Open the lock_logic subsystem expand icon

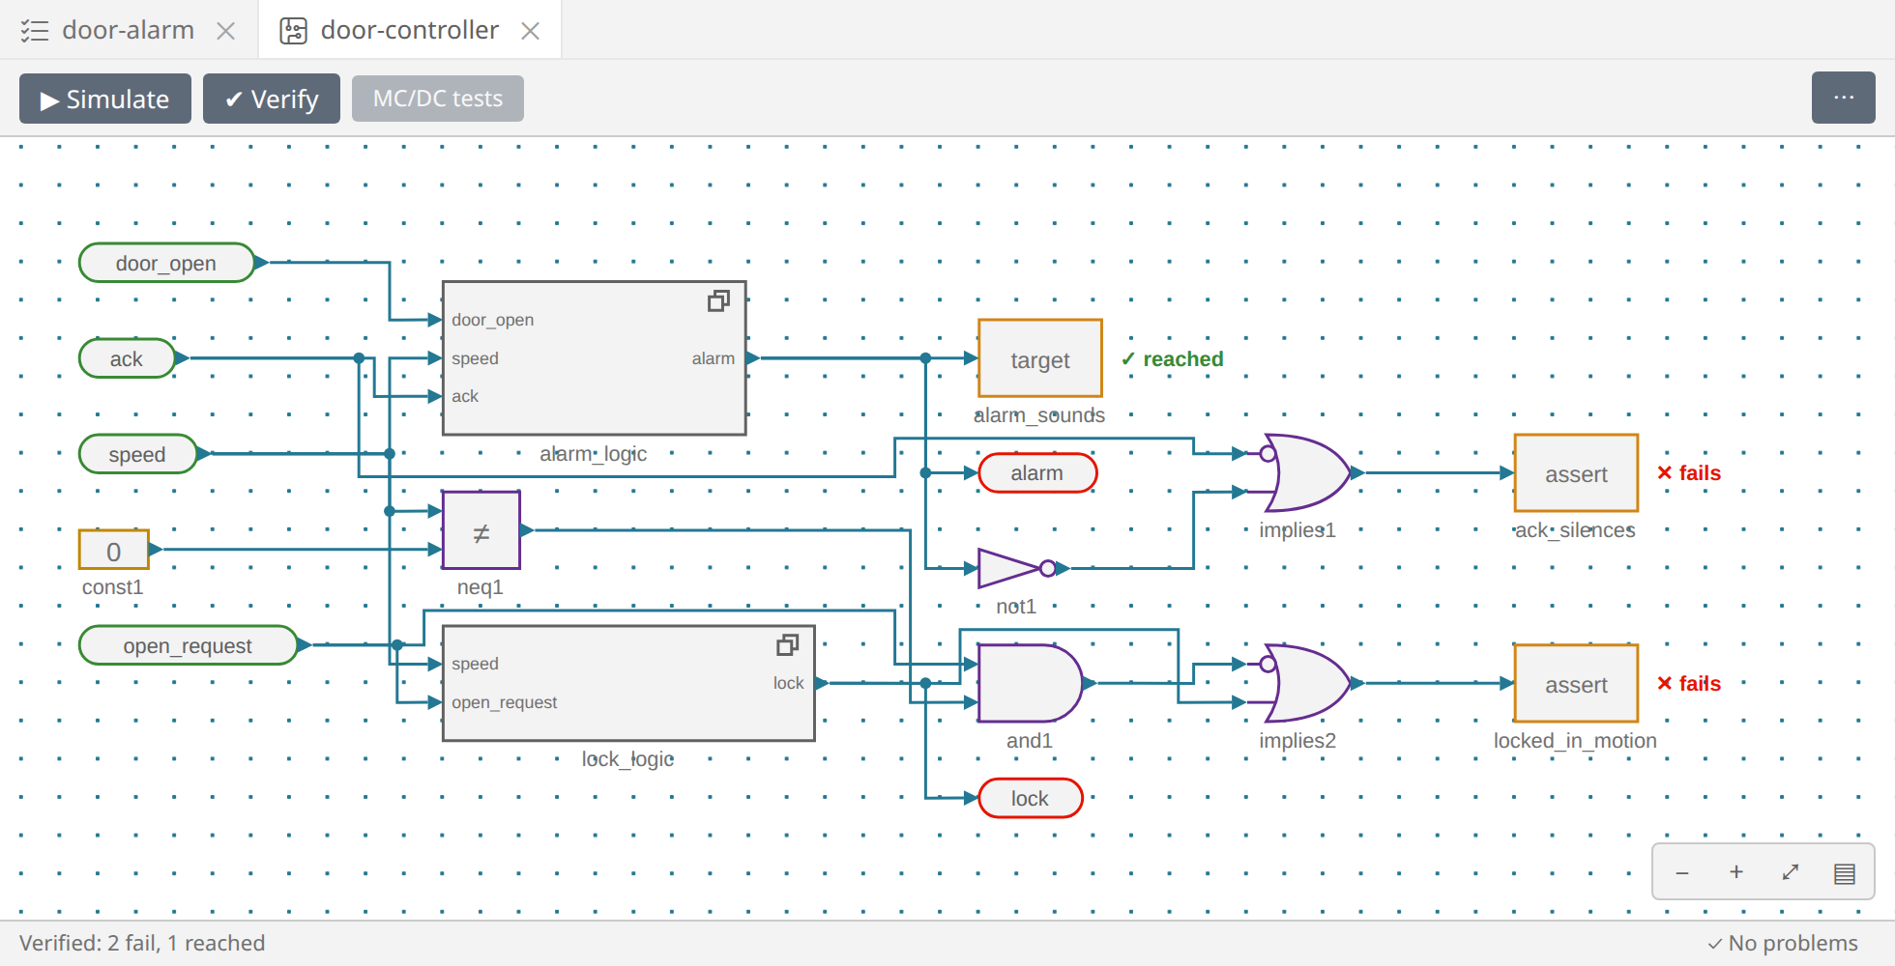click(788, 645)
